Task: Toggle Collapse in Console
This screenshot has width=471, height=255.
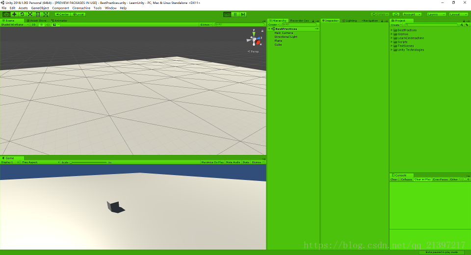Action: coord(406,179)
